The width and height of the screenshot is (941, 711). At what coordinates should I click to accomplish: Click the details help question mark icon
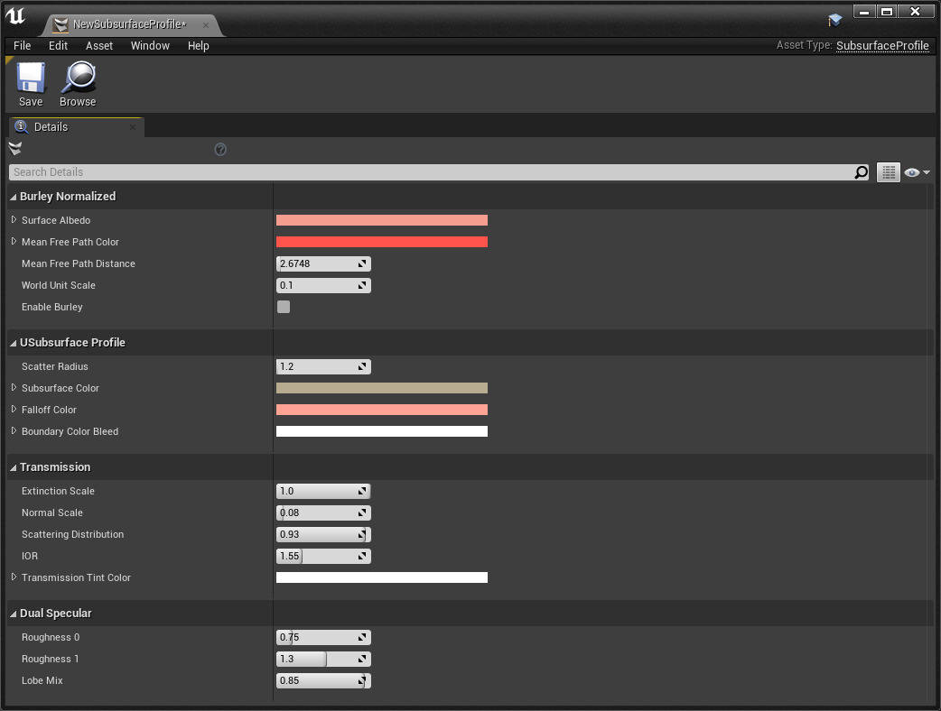[220, 149]
